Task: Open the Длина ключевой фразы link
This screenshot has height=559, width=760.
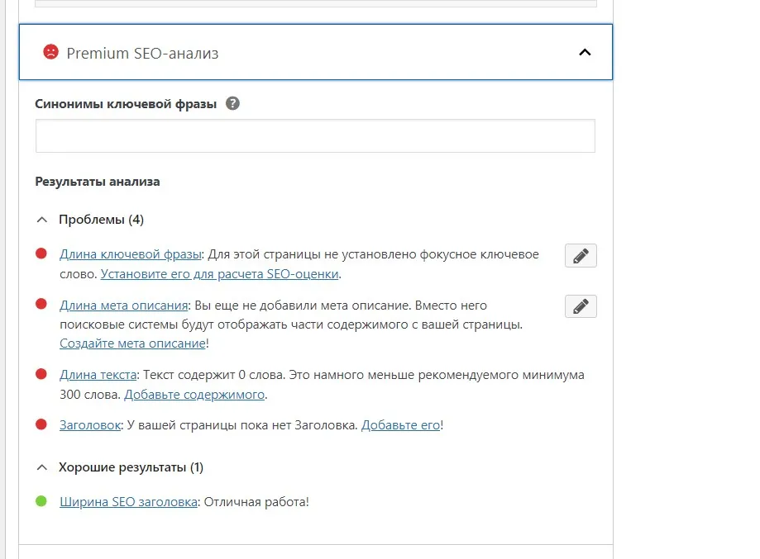Action: (130, 254)
